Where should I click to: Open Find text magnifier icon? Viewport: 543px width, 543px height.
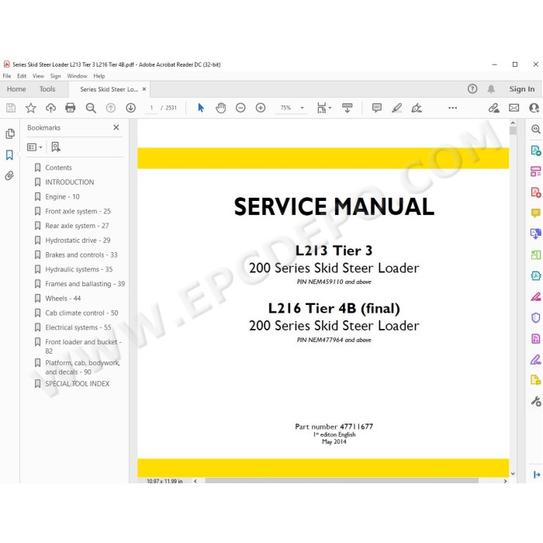(x=91, y=108)
